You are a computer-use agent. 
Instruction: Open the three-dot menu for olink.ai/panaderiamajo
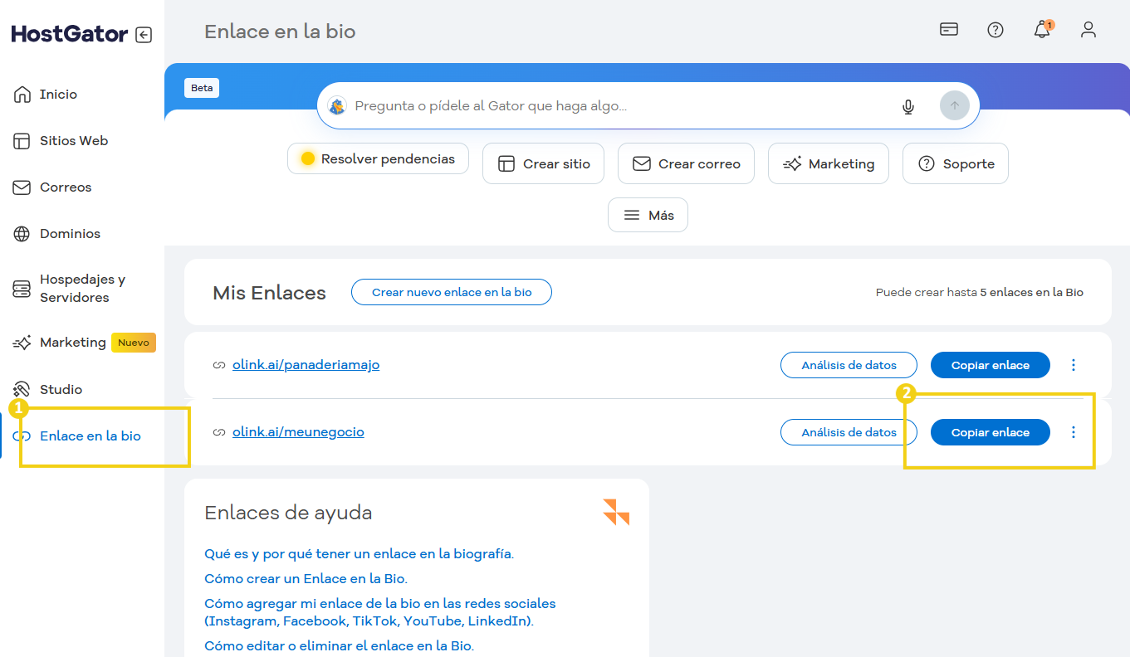click(1073, 364)
